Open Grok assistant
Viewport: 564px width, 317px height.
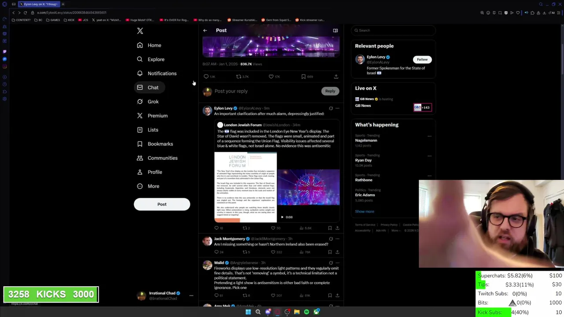pos(148,102)
